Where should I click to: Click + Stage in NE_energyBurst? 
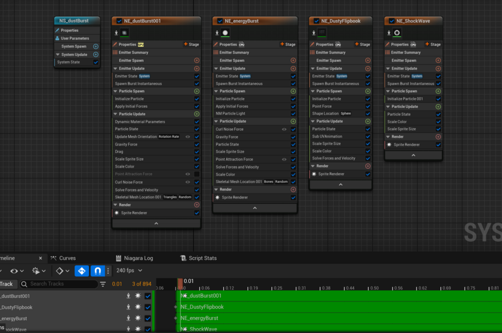(x=288, y=44)
